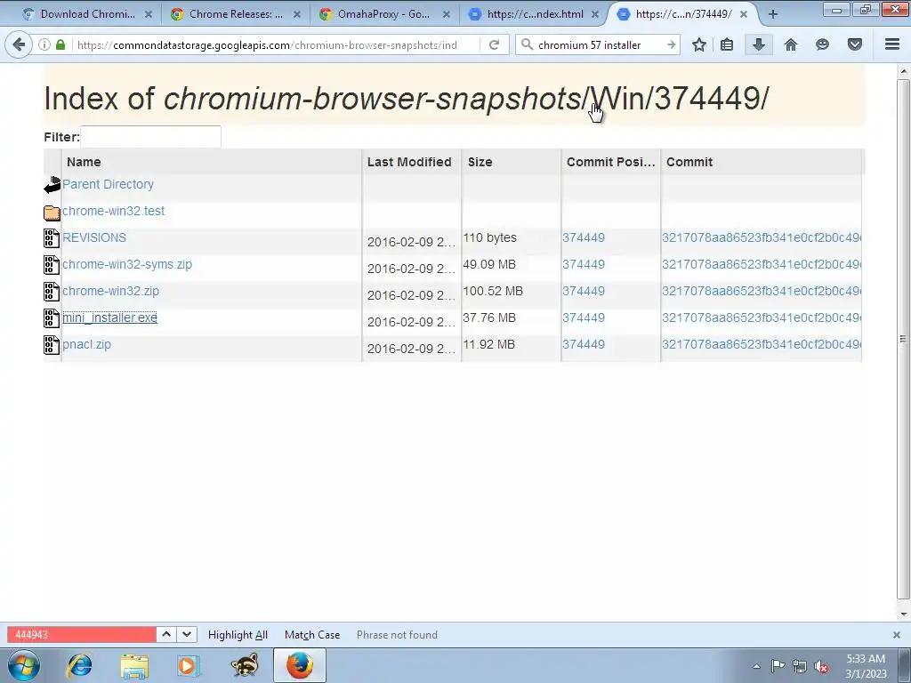
Task: Click the URL address bar
Action: click(278, 44)
